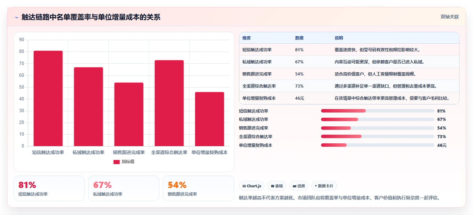Open the 67% 私域触达成功率 data card
Image resolution: width=473 pixels, height=215 pixels.
point(124,188)
